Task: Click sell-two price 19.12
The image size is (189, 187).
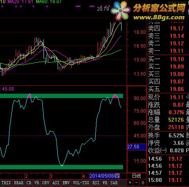Action: click(x=177, y=43)
